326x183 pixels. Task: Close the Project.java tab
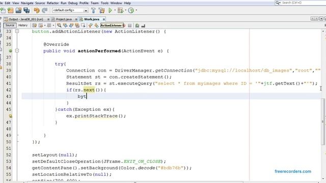pos(76,19)
